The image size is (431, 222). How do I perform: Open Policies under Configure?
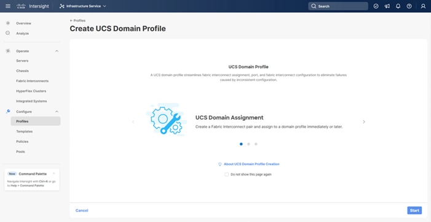coord(22,142)
